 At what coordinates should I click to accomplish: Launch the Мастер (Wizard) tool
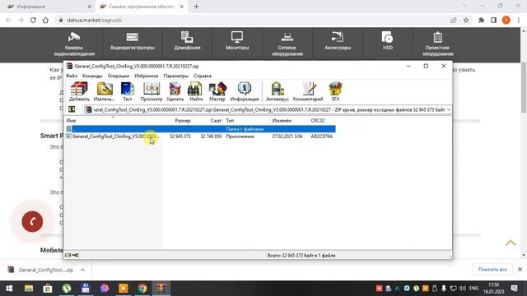(217, 91)
